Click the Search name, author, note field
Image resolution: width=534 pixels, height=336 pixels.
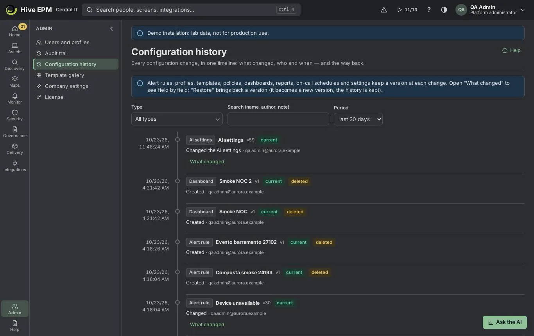point(278,119)
